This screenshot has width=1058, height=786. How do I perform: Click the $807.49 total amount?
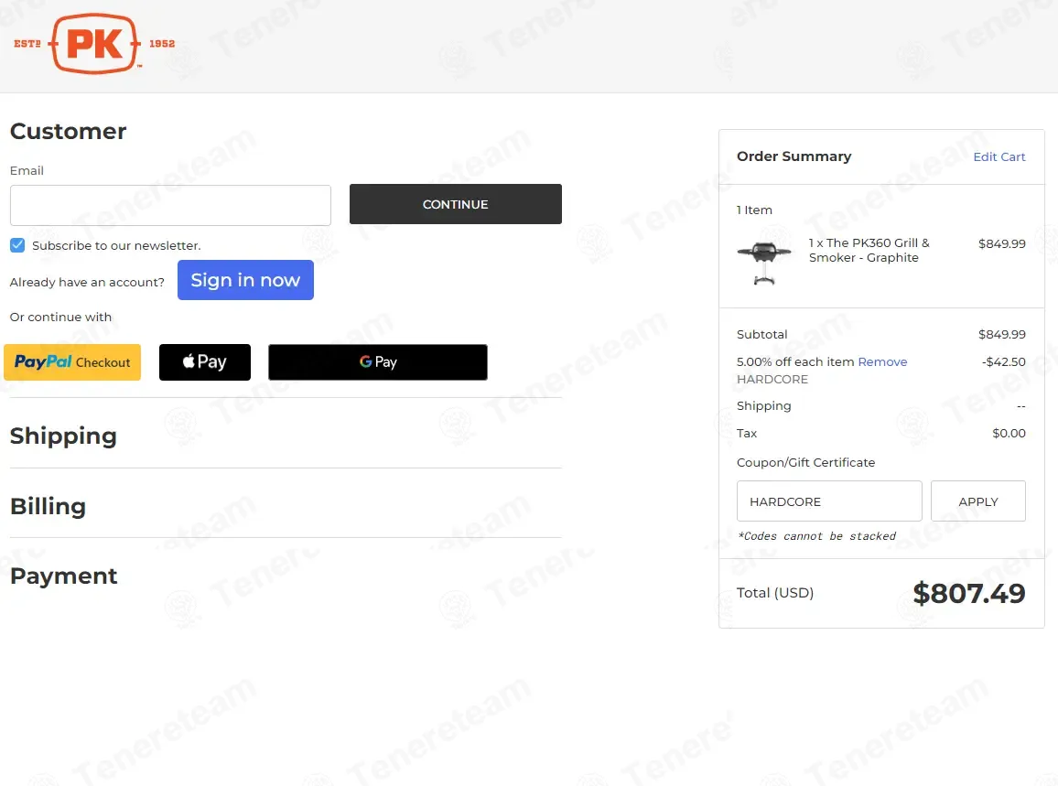[969, 594]
